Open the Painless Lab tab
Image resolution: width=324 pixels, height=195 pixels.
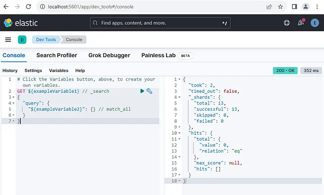[158, 55]
